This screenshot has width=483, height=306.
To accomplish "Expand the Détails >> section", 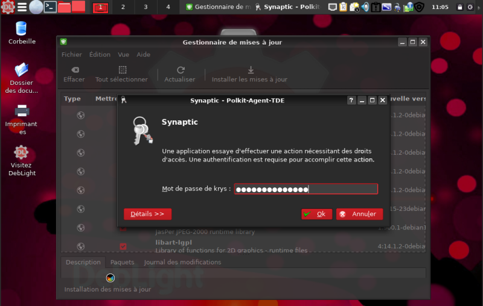I will pyautogui.click(x=147, y=214).
